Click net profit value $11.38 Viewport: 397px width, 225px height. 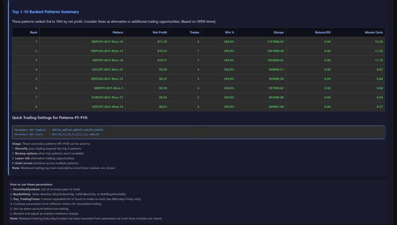pyautogui.click(x=162, y=42)
